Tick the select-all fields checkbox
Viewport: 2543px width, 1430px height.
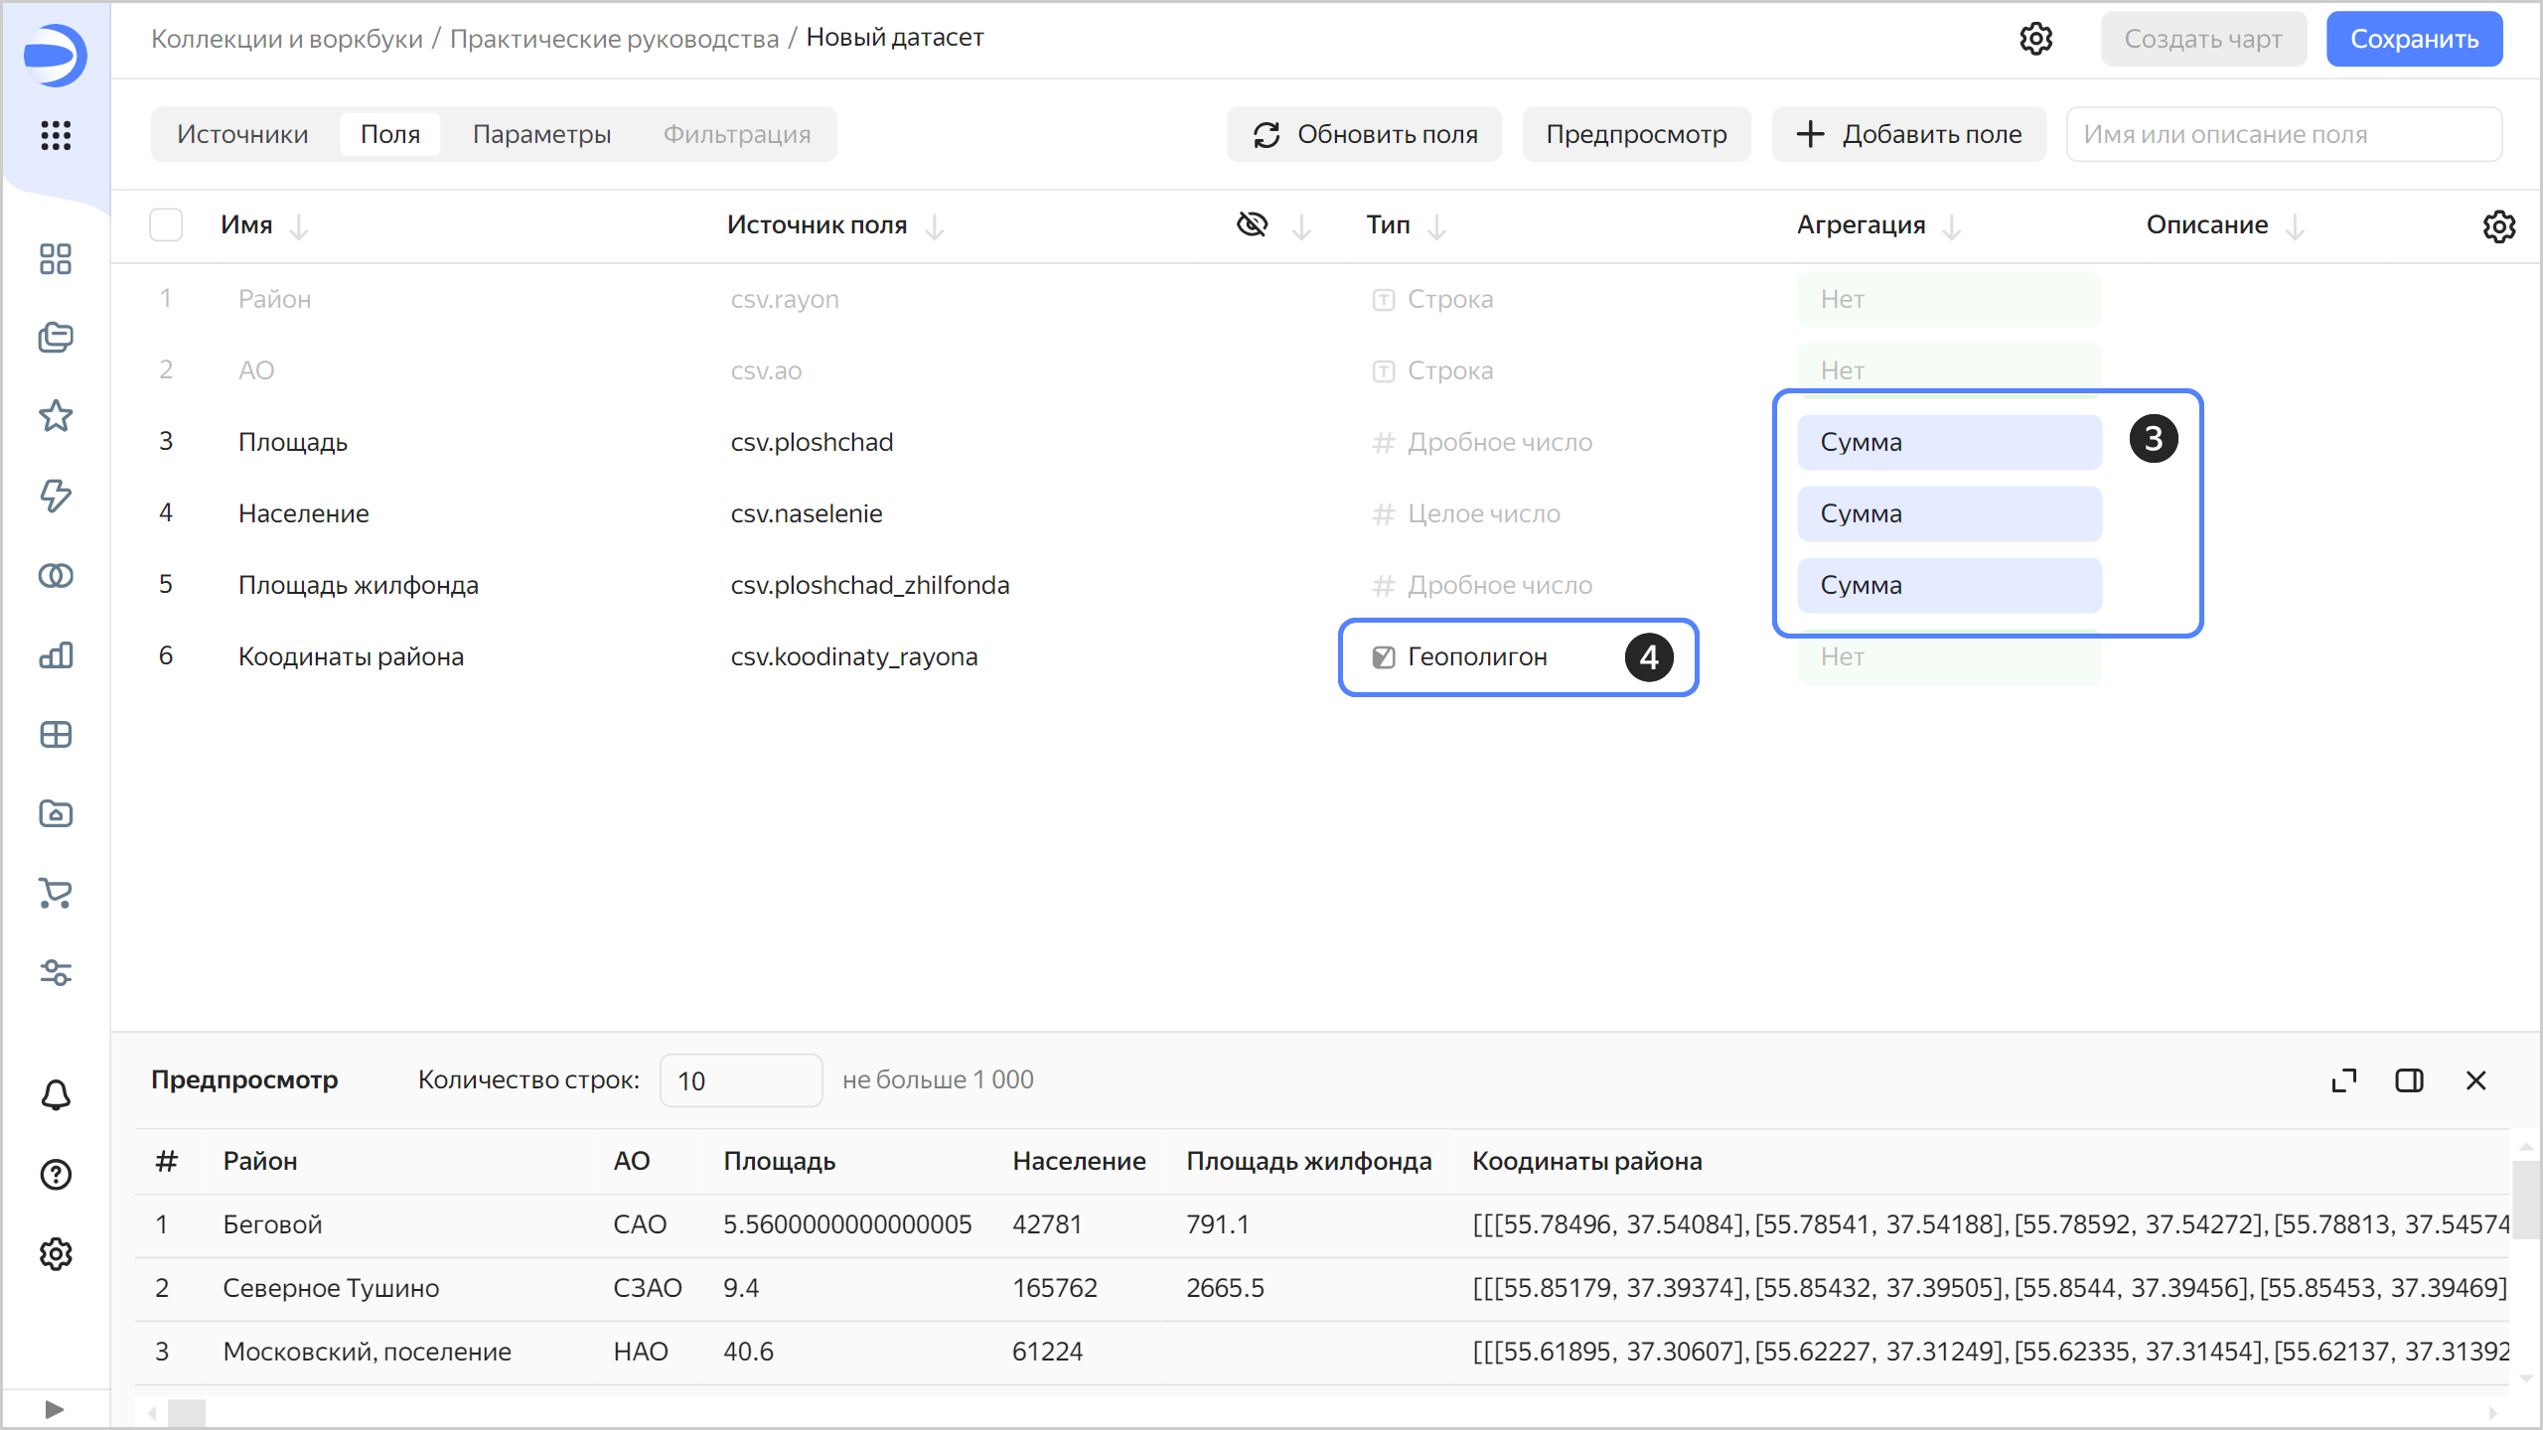click(166, 225)
